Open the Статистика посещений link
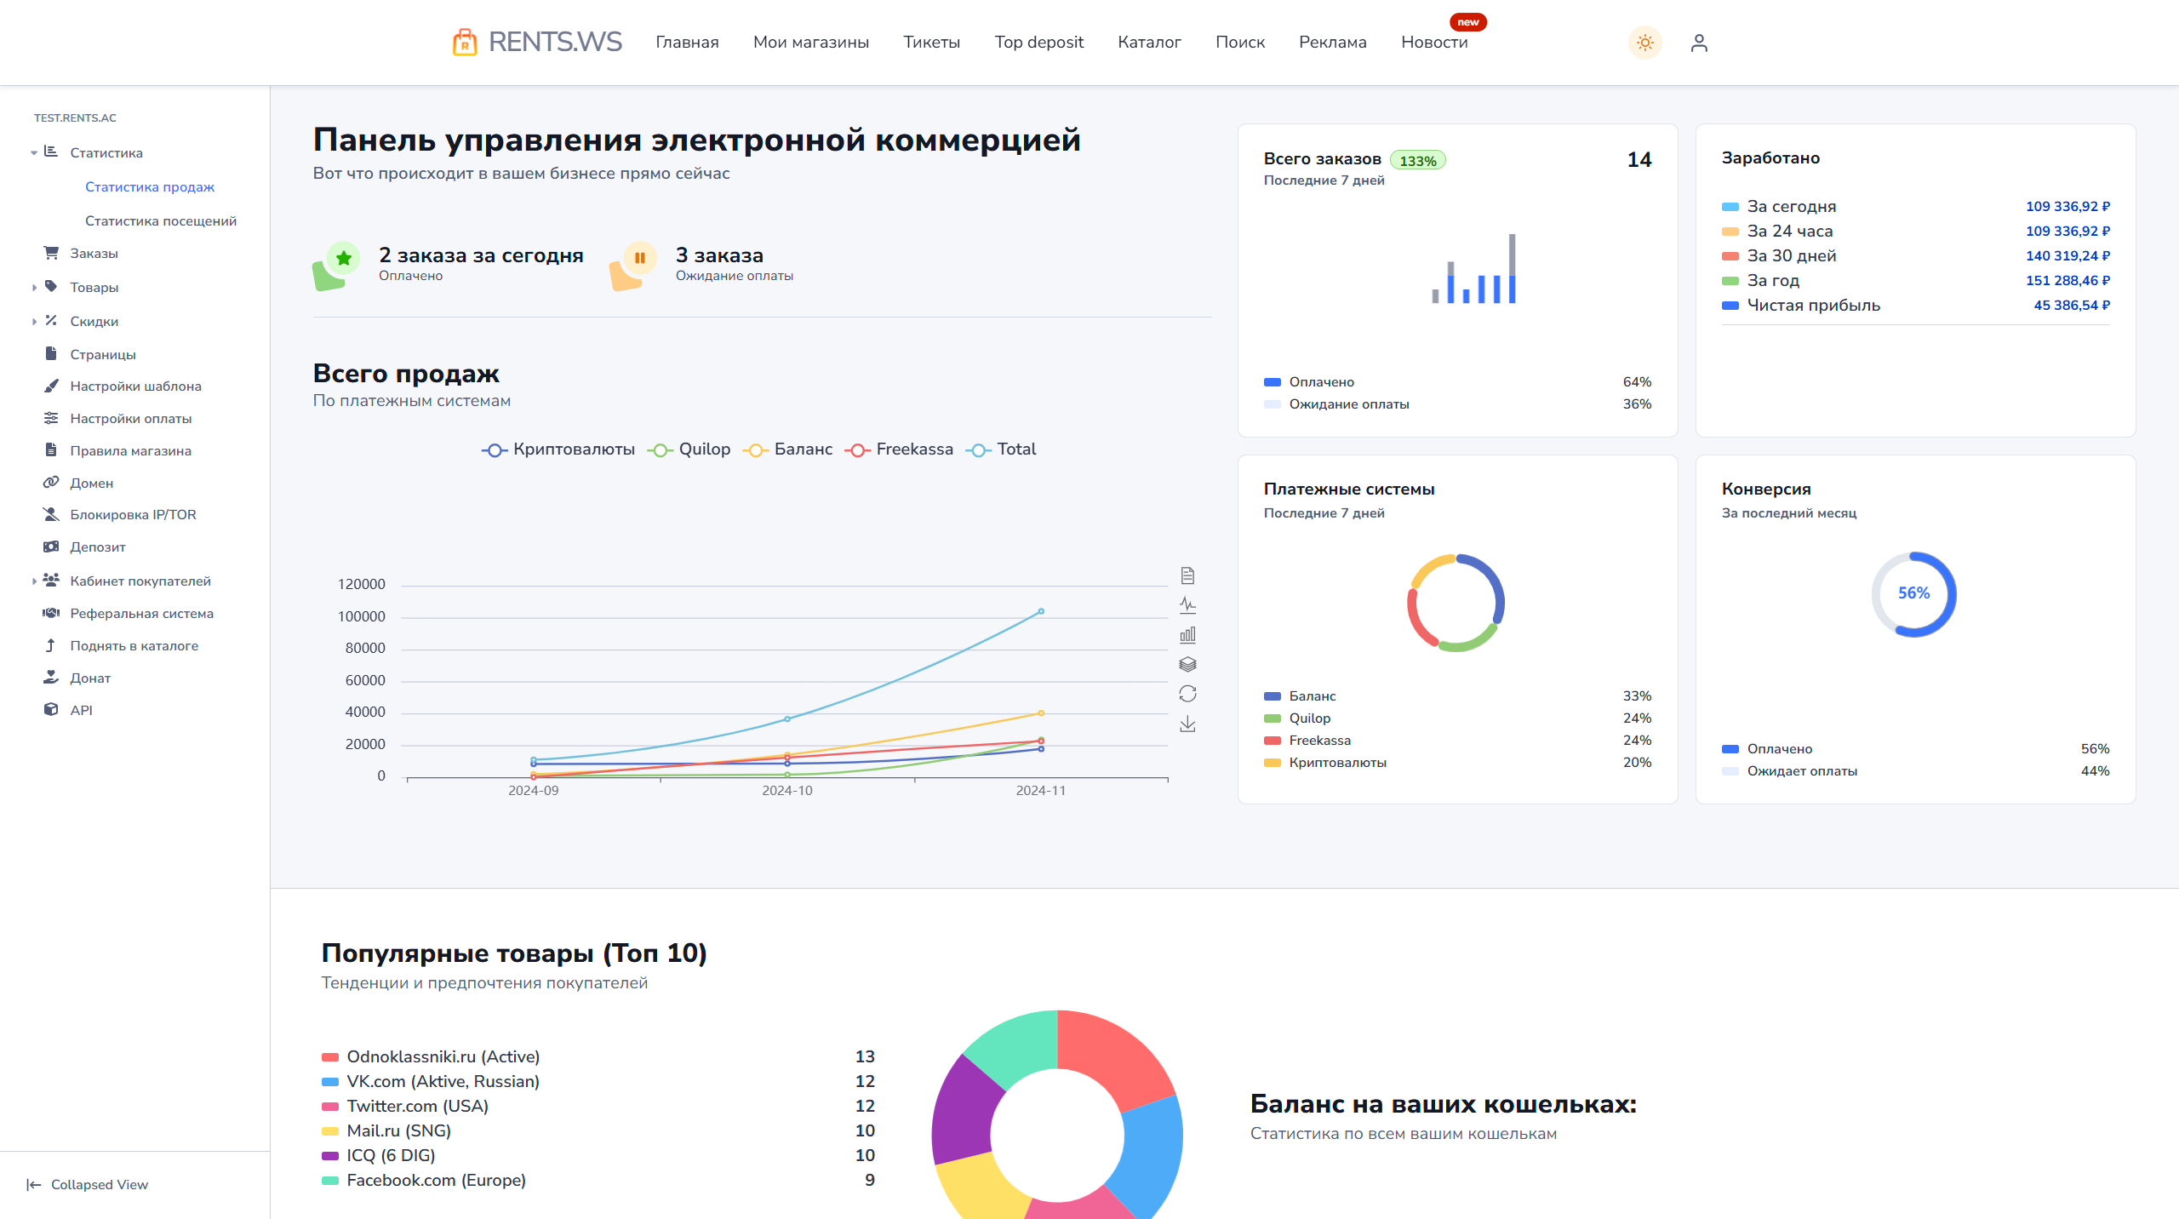This screenshot has height=1219, width=2179. (161, 220)
